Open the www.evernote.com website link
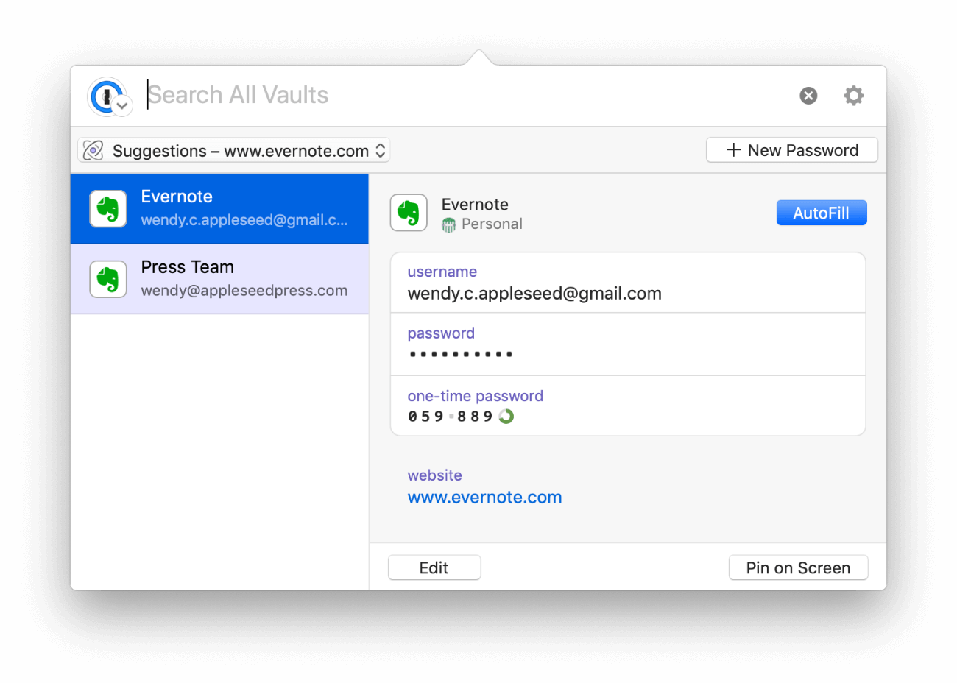 pos(484,498)
